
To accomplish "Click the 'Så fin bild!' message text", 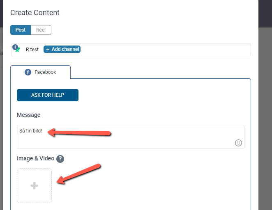I will (x=31, y=131).
